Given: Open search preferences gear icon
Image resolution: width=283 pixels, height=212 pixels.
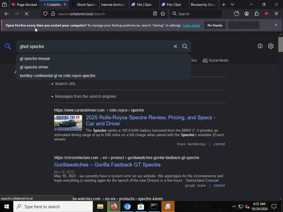Looking at the screenshot, I should 271,46.
